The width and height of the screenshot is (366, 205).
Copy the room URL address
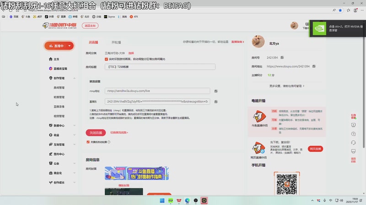(x=314, y=67)
